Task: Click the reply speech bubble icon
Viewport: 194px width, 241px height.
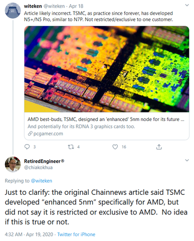Action: click(x=27, y=147)
